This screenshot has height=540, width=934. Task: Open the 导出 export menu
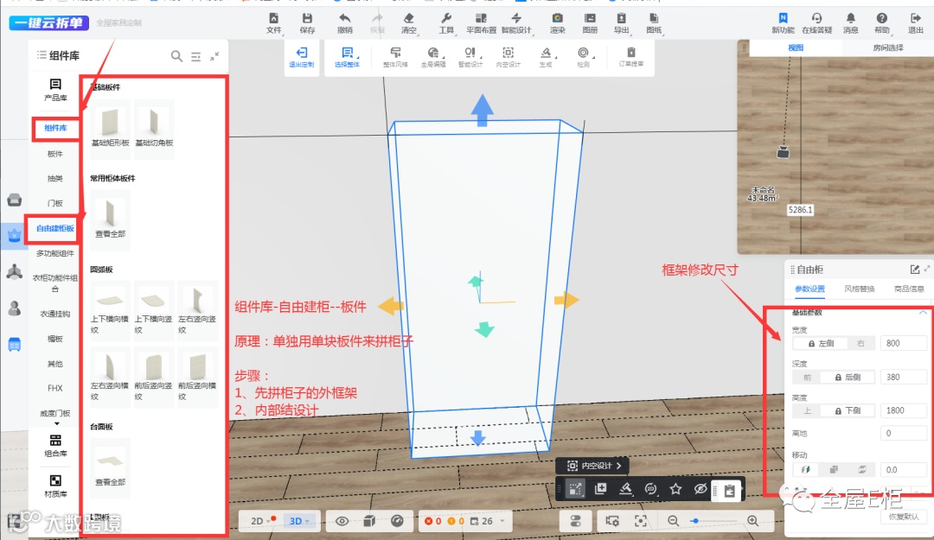click(621, 22)
